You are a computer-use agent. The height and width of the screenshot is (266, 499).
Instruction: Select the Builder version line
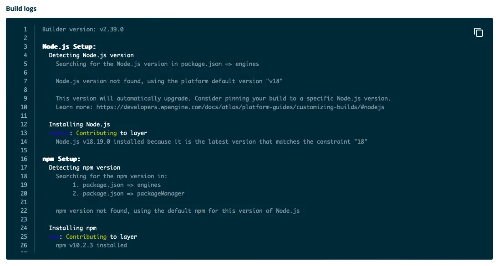[82, 29]
